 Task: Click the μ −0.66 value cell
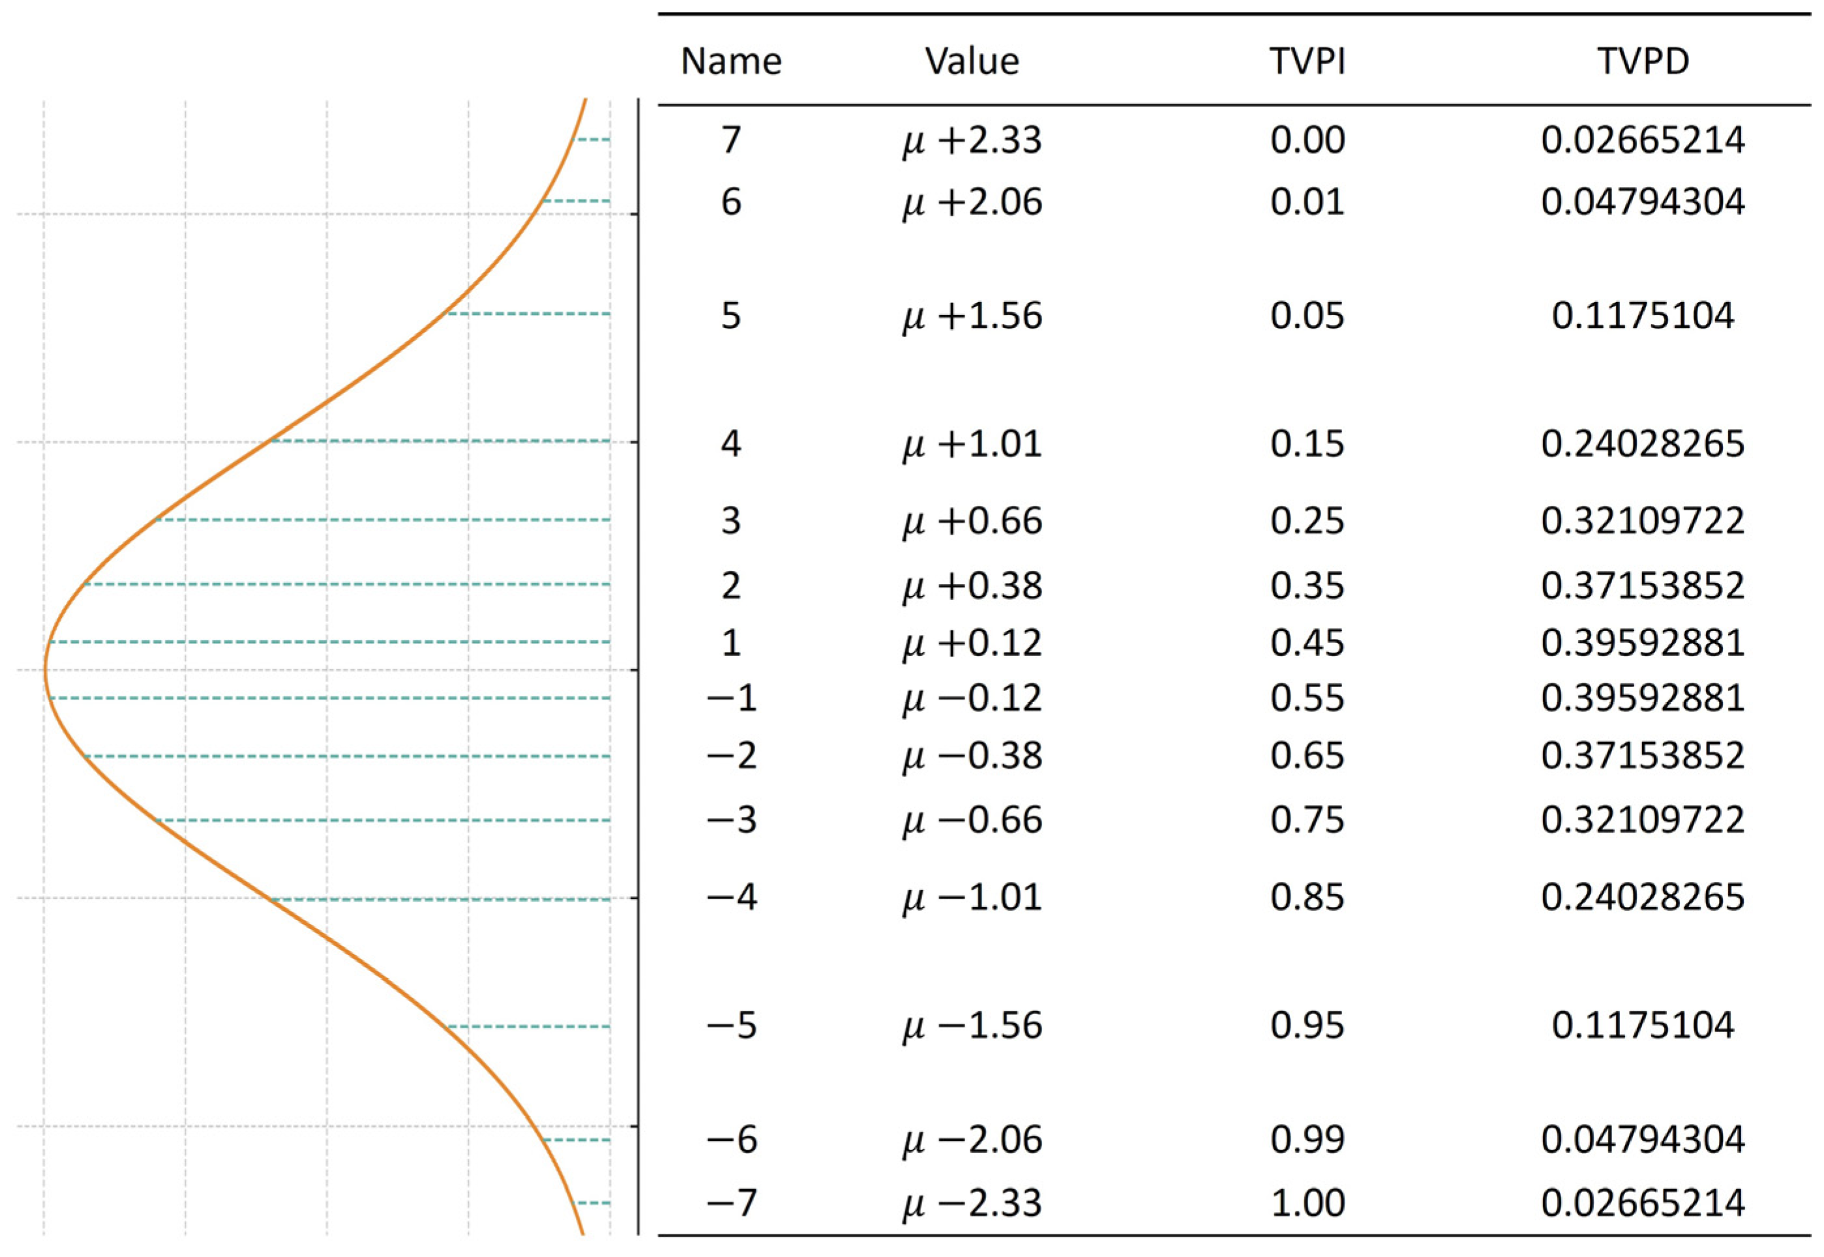click(972, 820)
